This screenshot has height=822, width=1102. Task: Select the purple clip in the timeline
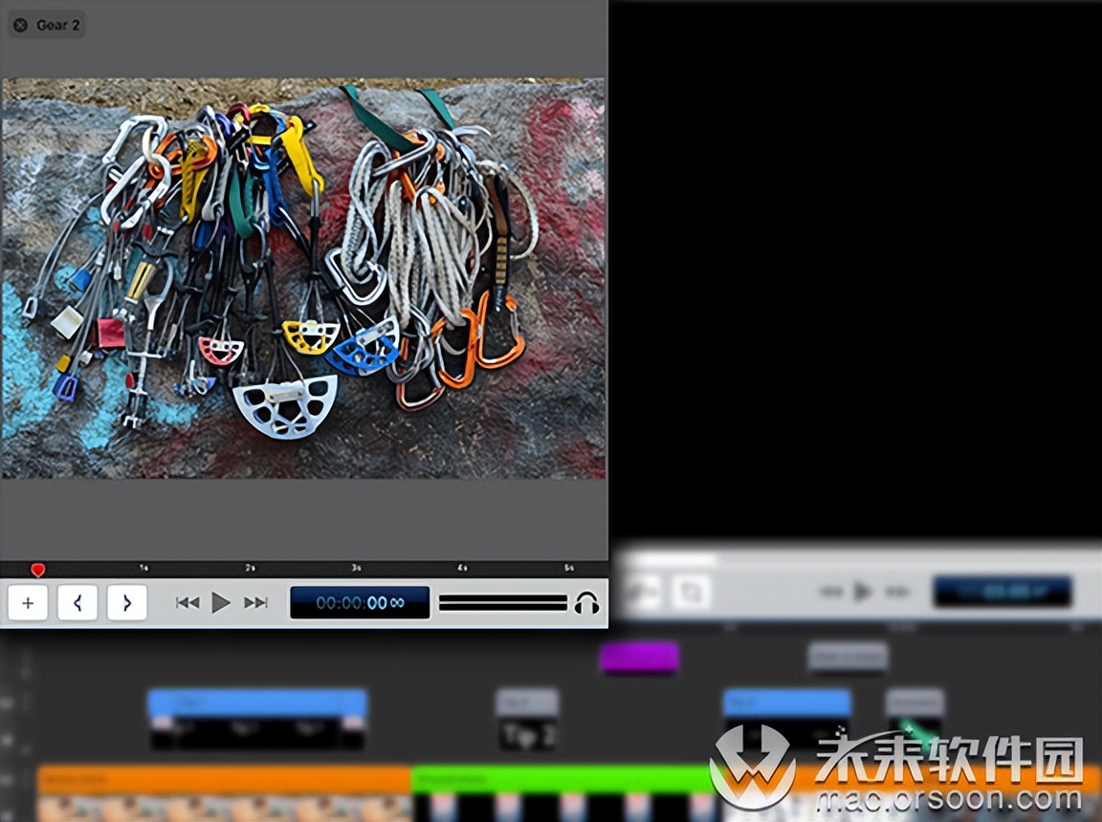coord(640,658)
